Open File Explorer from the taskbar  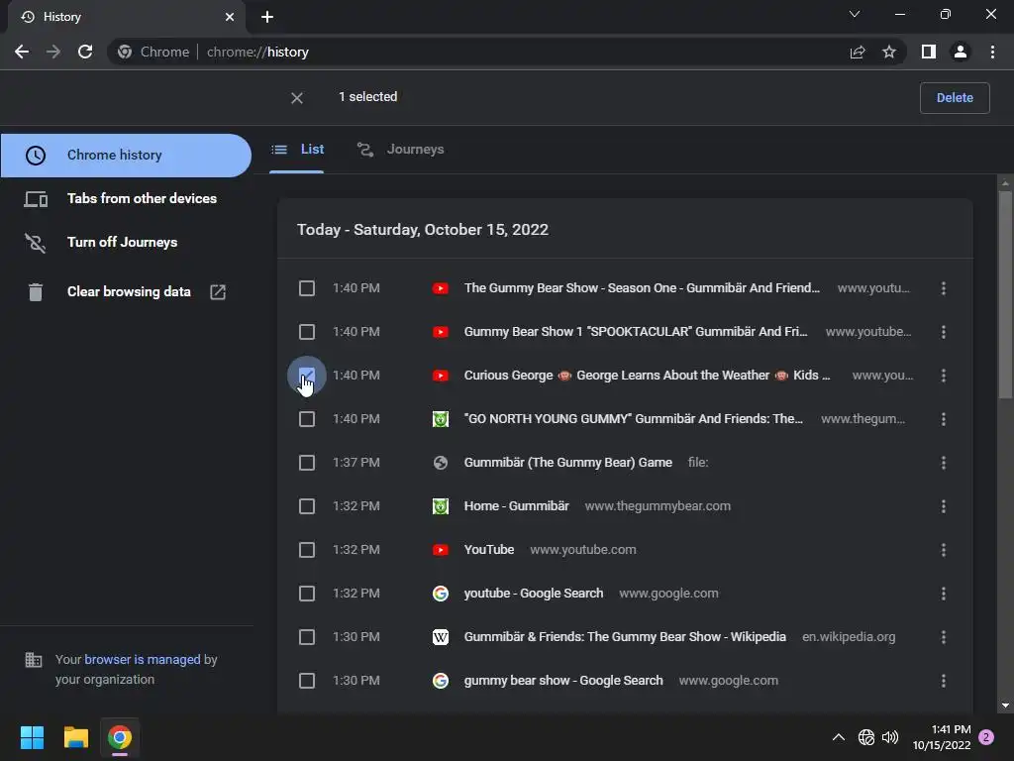pos(75,737)
